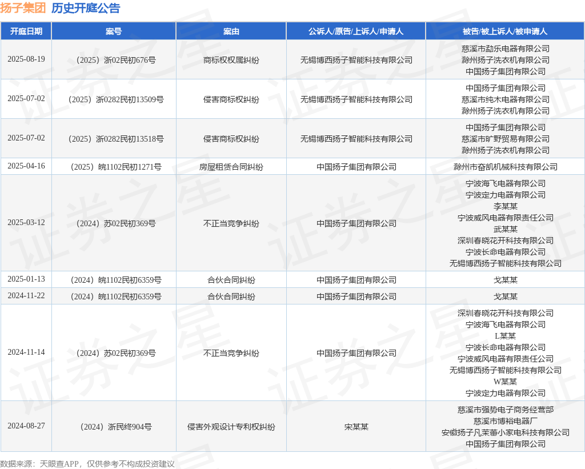Click 深圳春晓花开科技有限公司 in the 2025-03-12 row
This screenshot has width=585, height=469.
pos(506,240)
